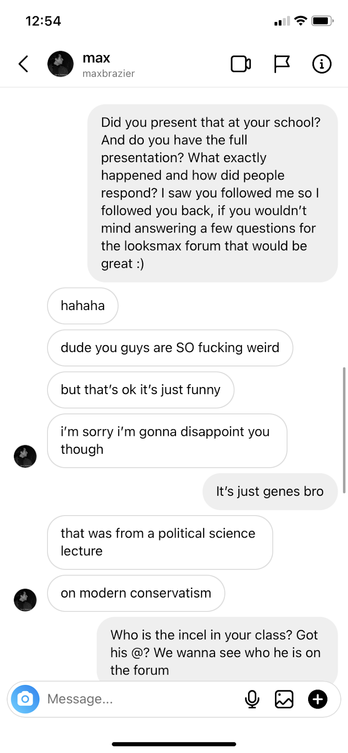348x753 pixels.
Task: Record a voice message with microphone
Action: coord(252,699)
